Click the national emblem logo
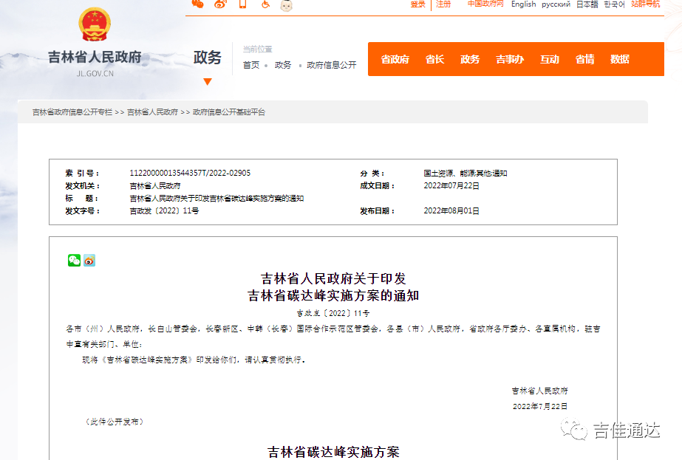682x460 pixels. [94, 24]
